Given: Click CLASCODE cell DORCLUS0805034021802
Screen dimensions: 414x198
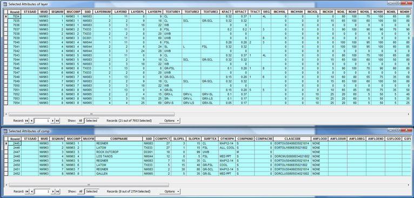Looking at the screenshot, I should click(292, 174).
